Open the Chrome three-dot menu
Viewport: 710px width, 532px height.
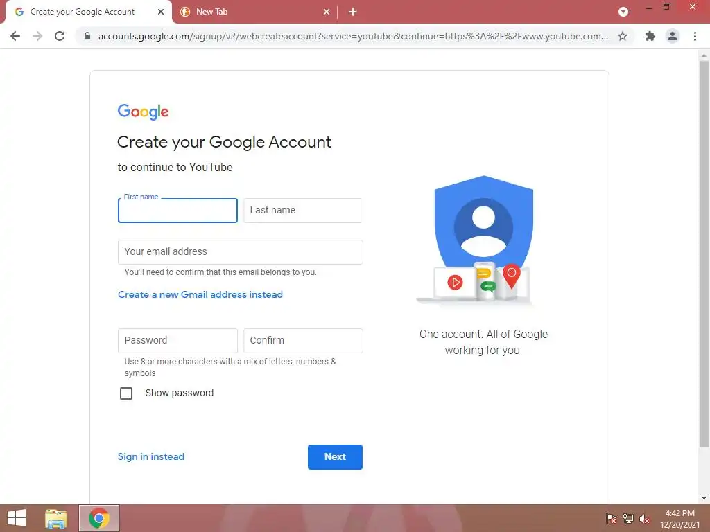coord(695,36)
